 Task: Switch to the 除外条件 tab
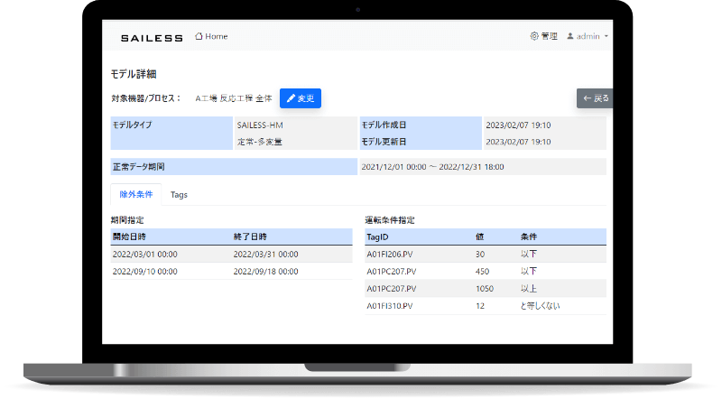[x=135, y=194]
